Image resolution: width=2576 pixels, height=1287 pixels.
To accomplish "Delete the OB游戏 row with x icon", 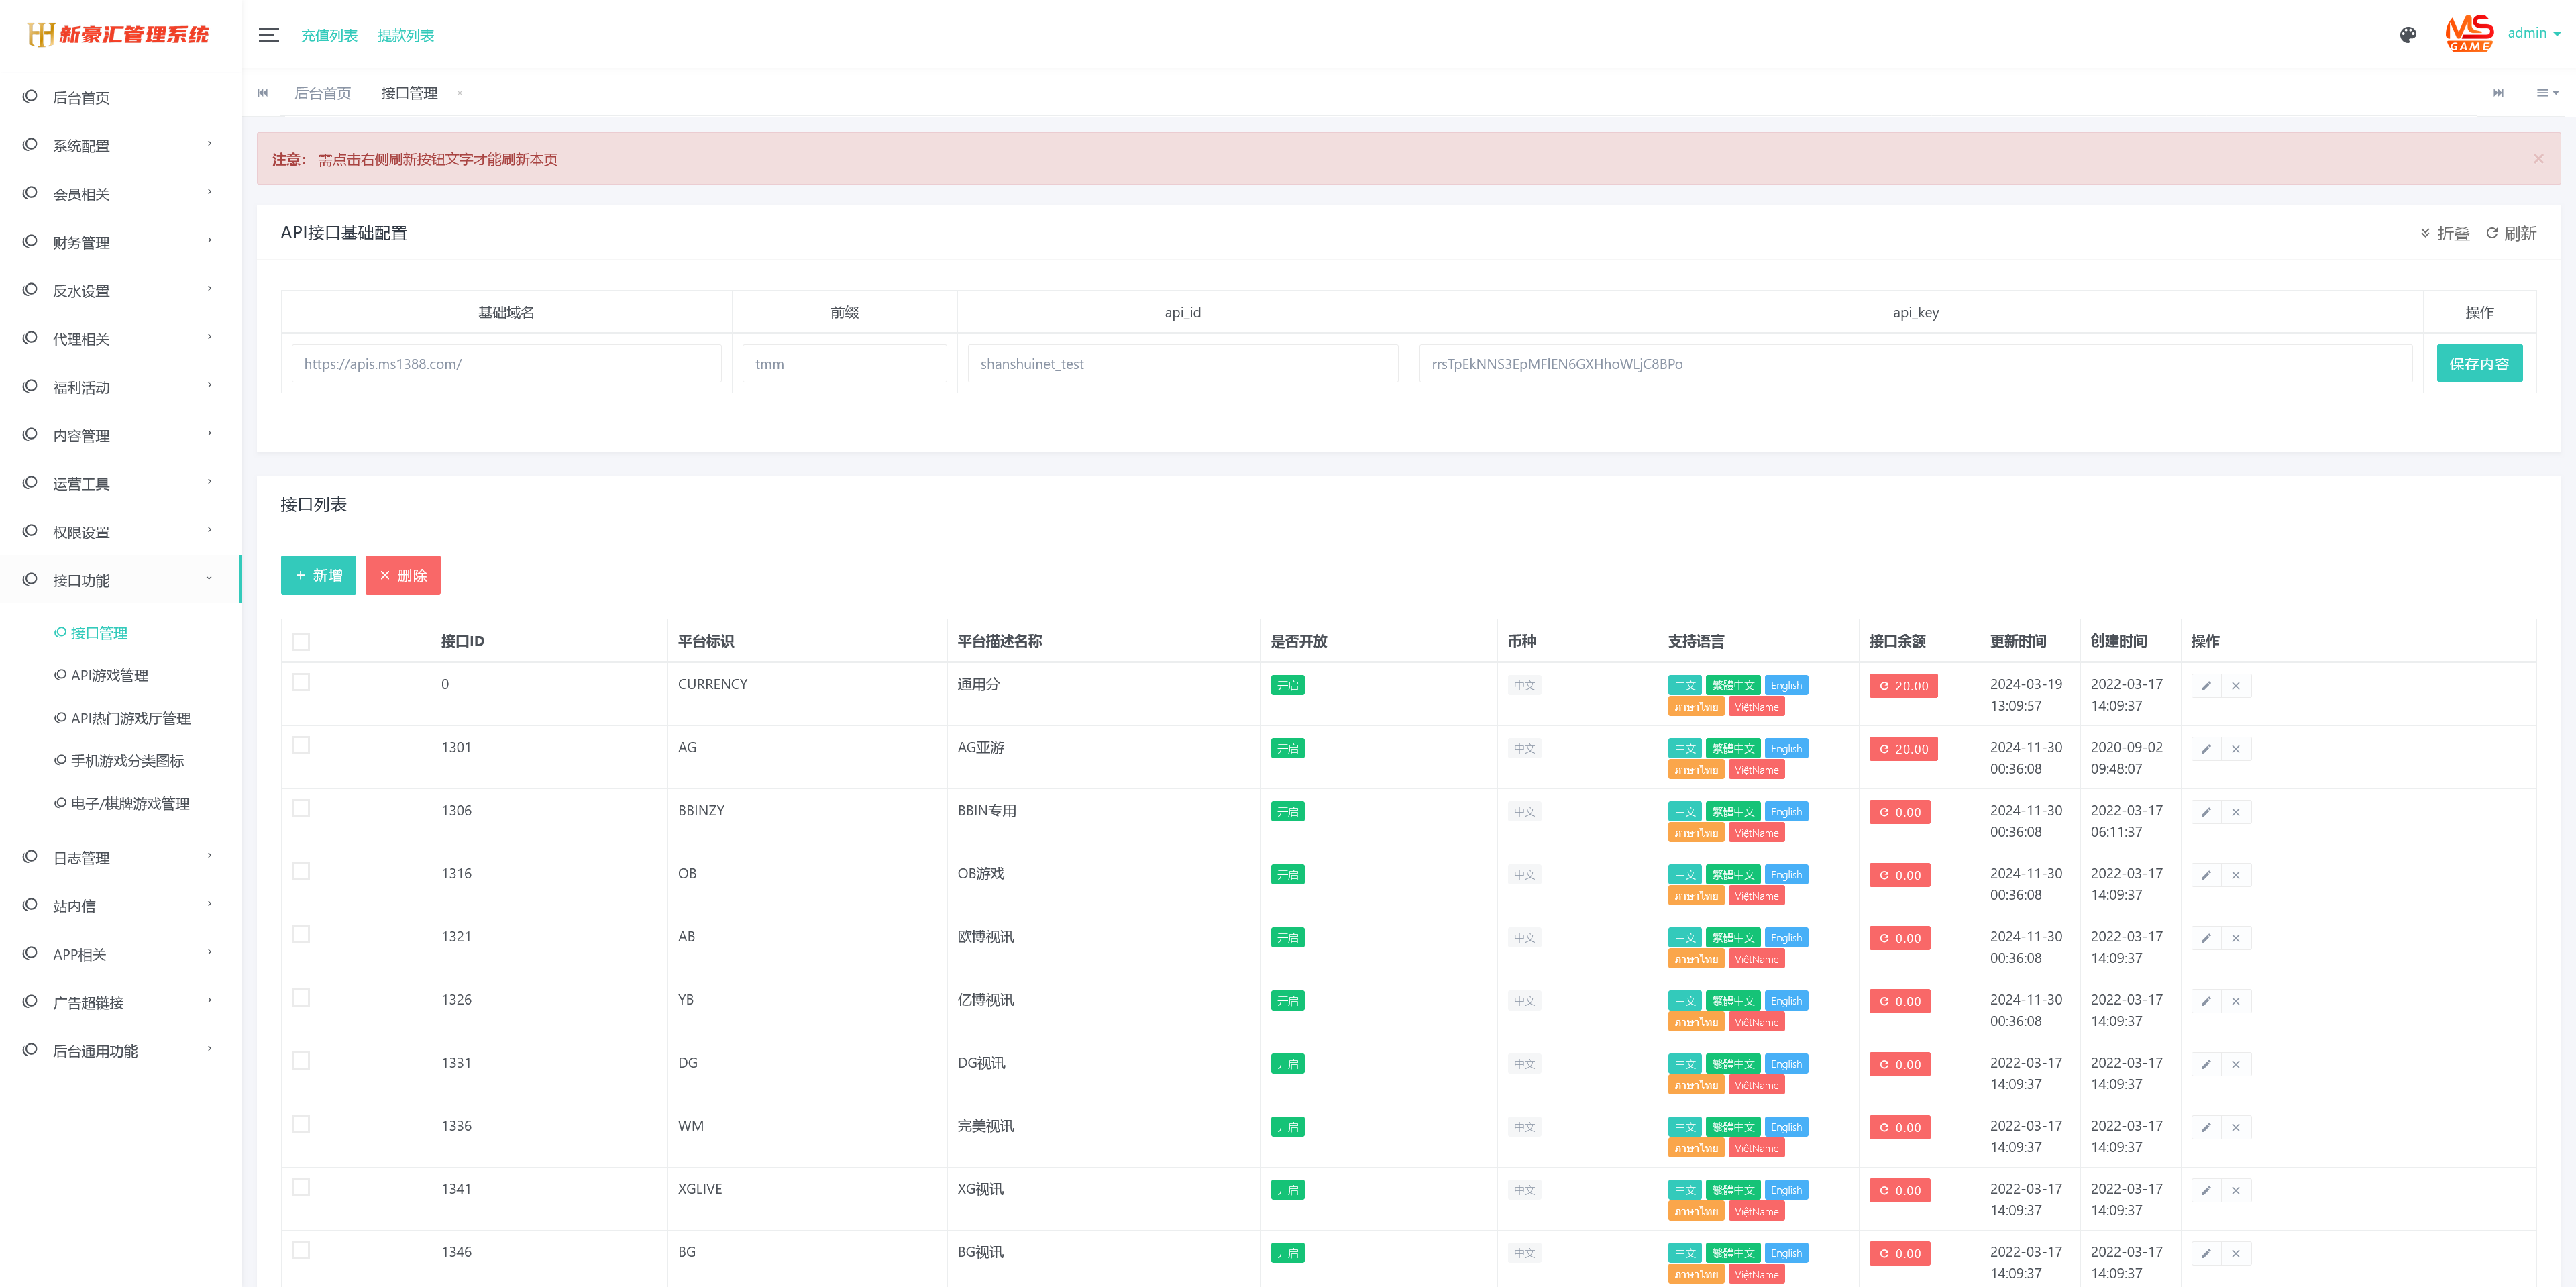I will click(2236, 875).
